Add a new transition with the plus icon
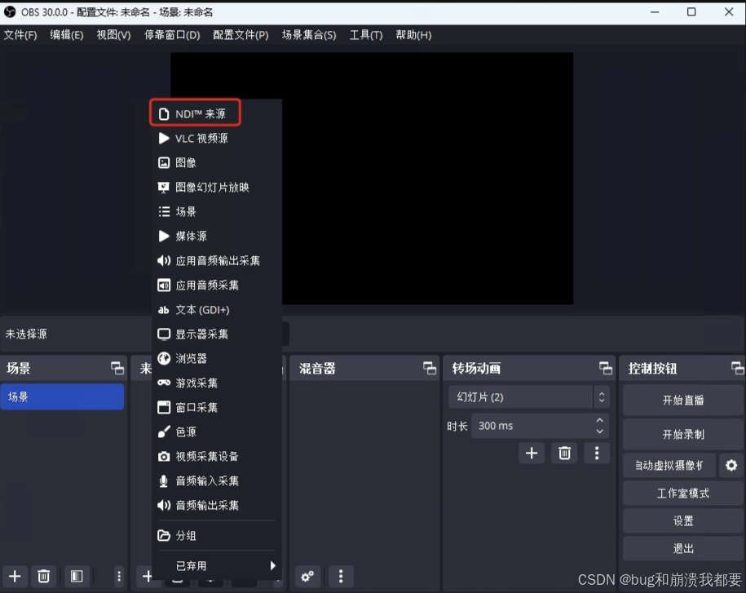 click(532, 453)
